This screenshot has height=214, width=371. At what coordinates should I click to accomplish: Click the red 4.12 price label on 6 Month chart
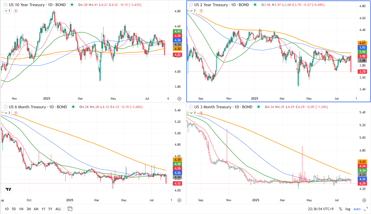pyautogui.click(x=177, y=183)
